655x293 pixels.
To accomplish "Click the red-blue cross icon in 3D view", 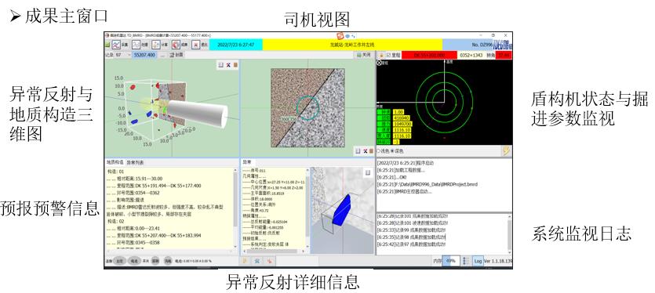I will pyautogui.click(x=228, y=65).
